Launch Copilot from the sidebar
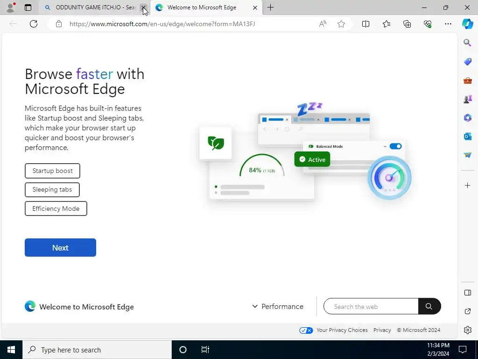 coord(467,24)
